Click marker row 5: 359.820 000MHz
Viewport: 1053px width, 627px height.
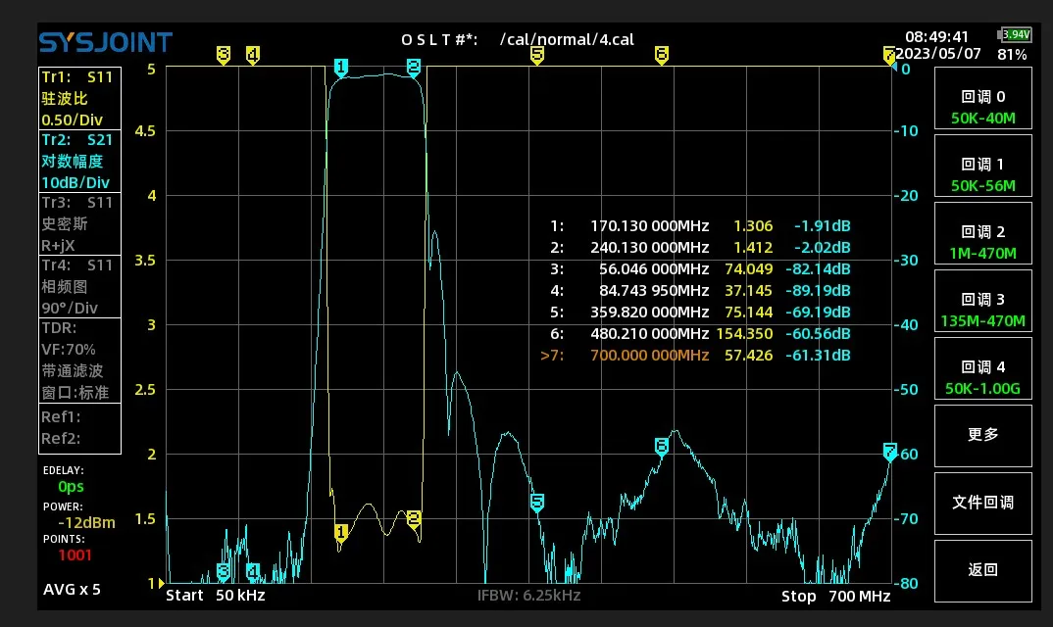700,313
